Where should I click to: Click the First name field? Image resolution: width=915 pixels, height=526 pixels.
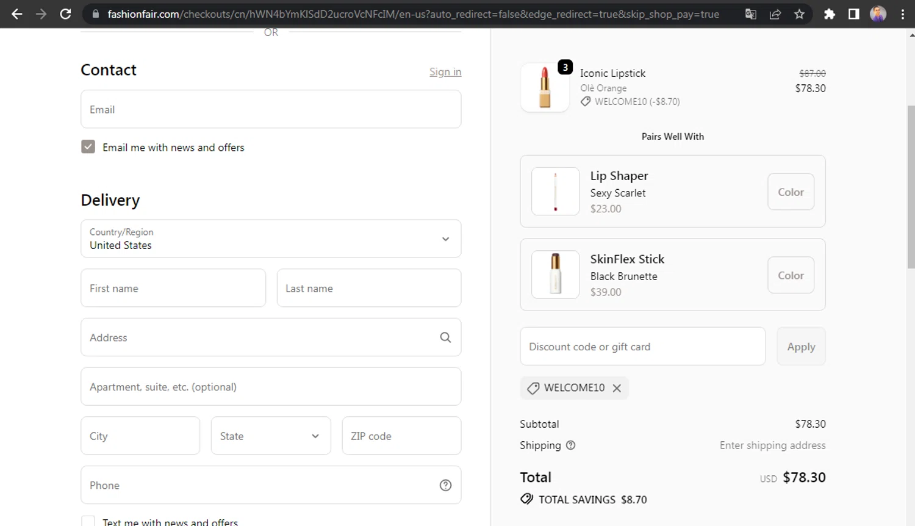(173, 288)
